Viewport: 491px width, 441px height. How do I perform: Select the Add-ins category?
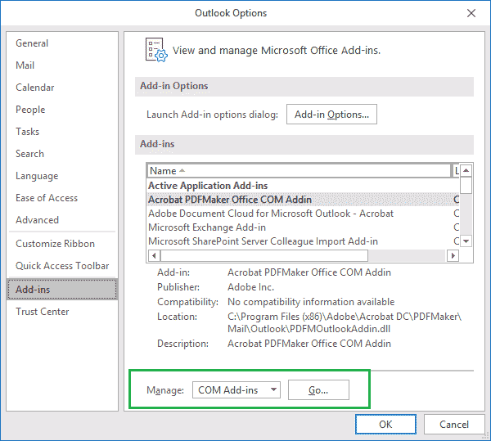[62, 290]
